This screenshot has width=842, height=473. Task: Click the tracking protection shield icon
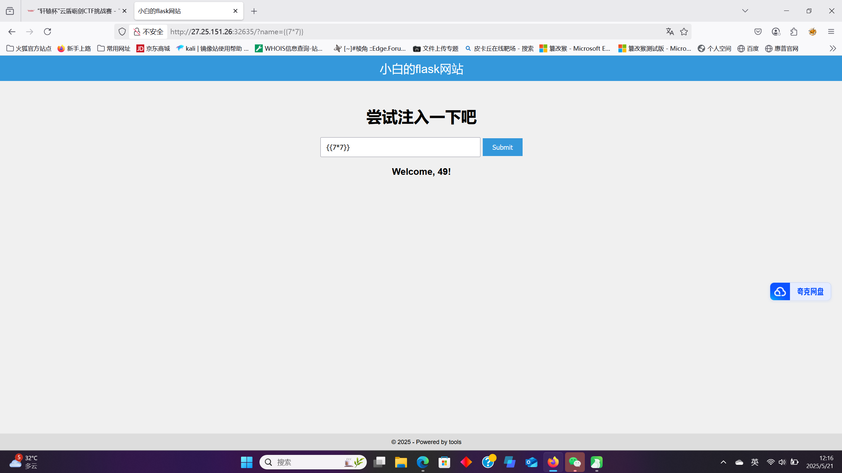pos(122,32)
